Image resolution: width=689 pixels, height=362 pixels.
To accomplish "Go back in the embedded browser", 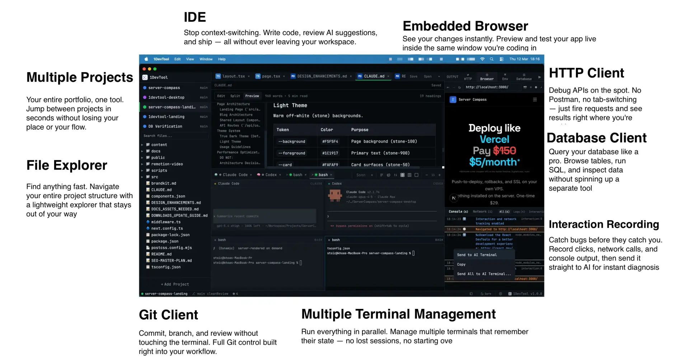I will [448, 87].
